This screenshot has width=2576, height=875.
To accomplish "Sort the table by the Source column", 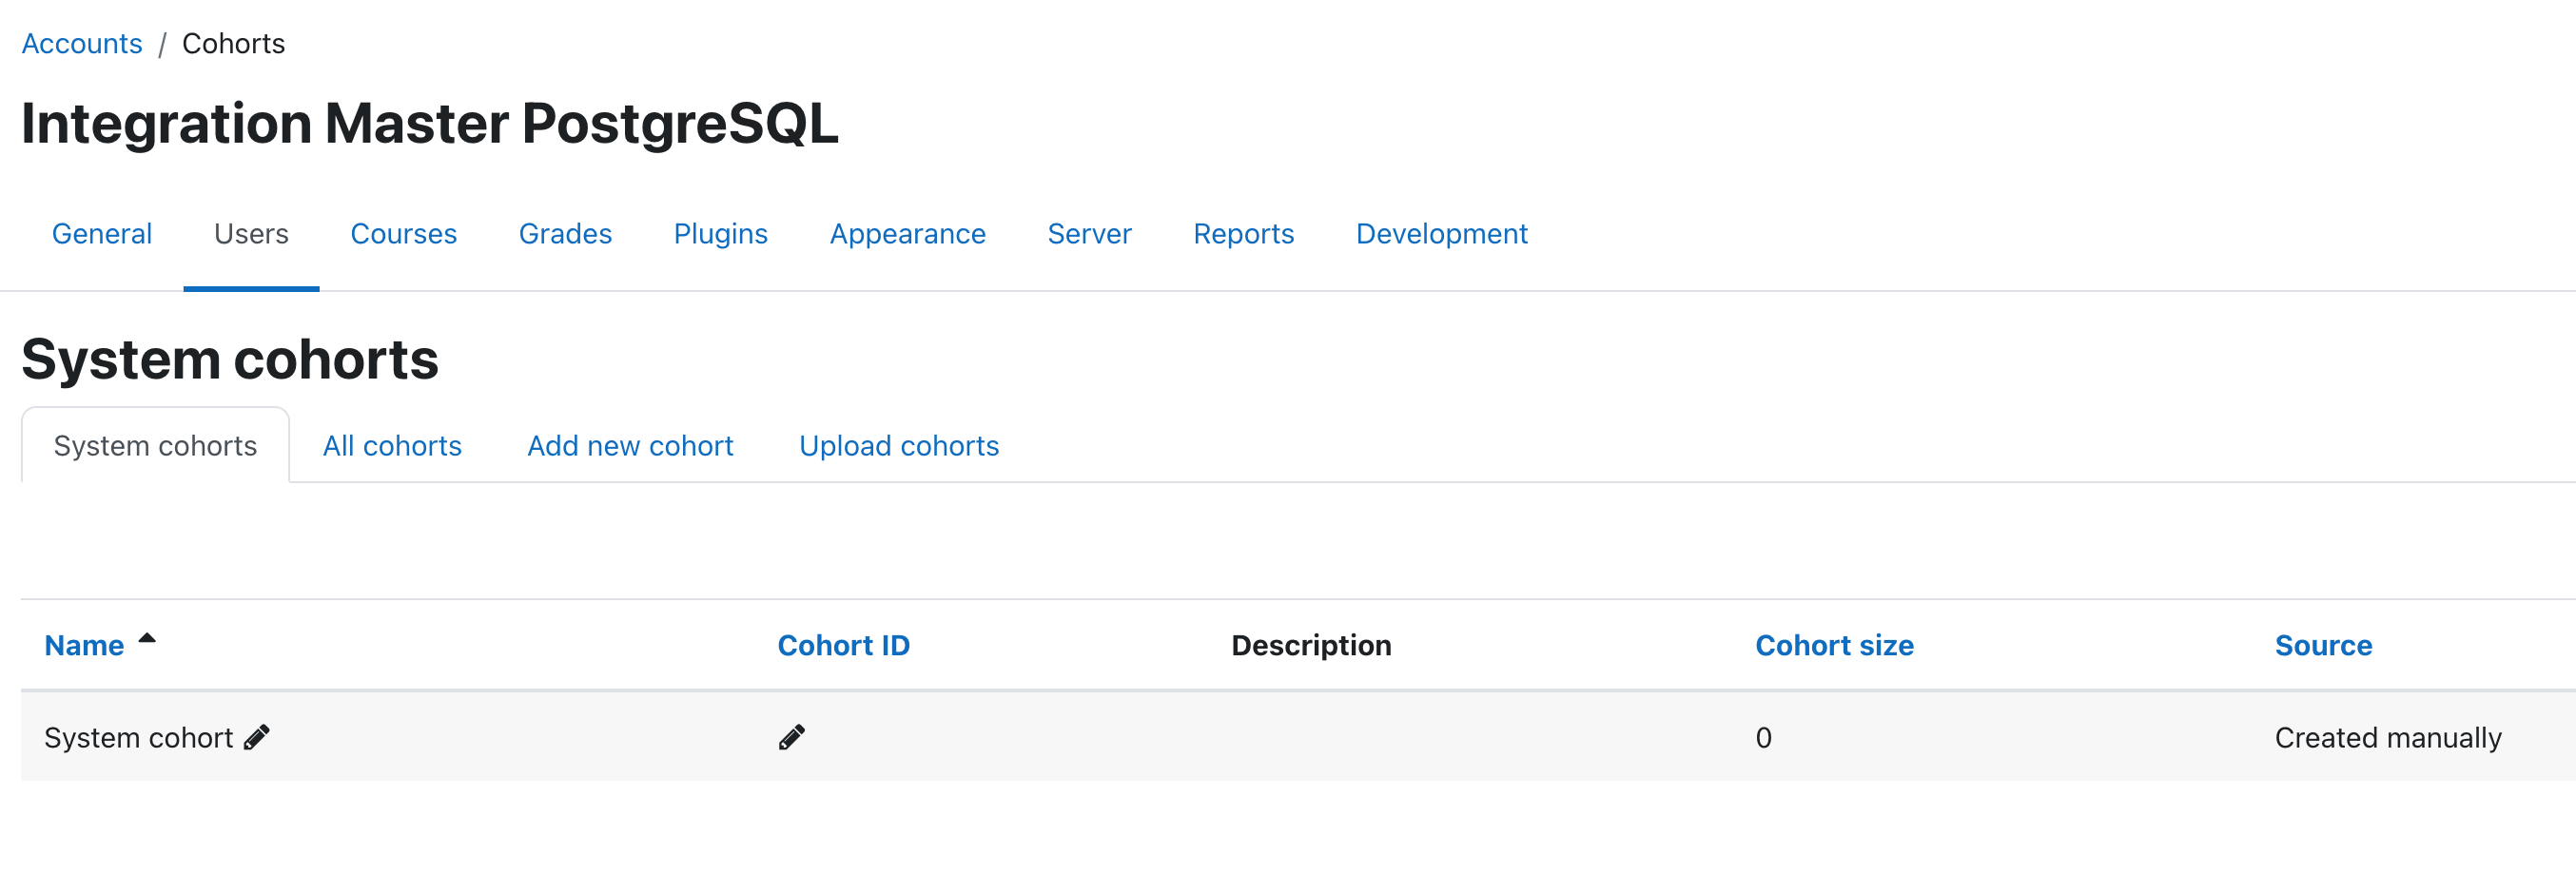I will tap(2323, 645).
